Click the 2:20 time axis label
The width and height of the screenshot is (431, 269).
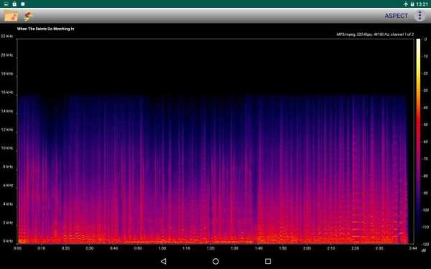click(355, 248)
